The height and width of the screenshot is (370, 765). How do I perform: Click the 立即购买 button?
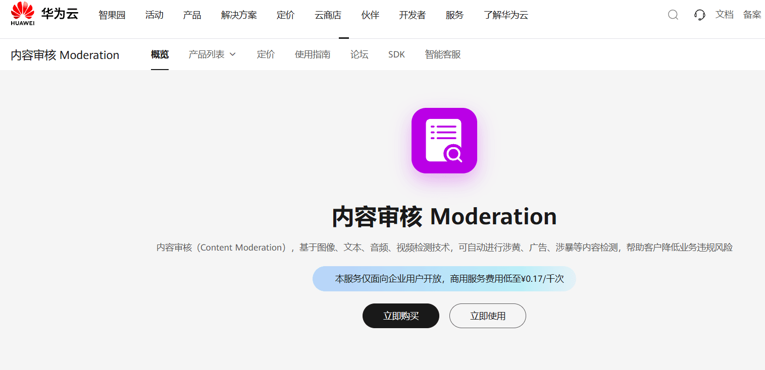tap(401, 316)
